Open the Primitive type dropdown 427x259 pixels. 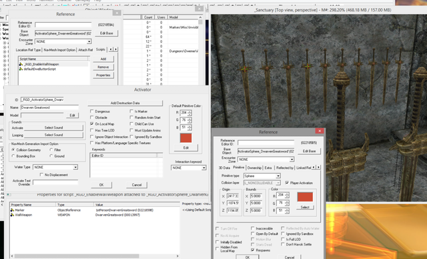click(278, 176)
